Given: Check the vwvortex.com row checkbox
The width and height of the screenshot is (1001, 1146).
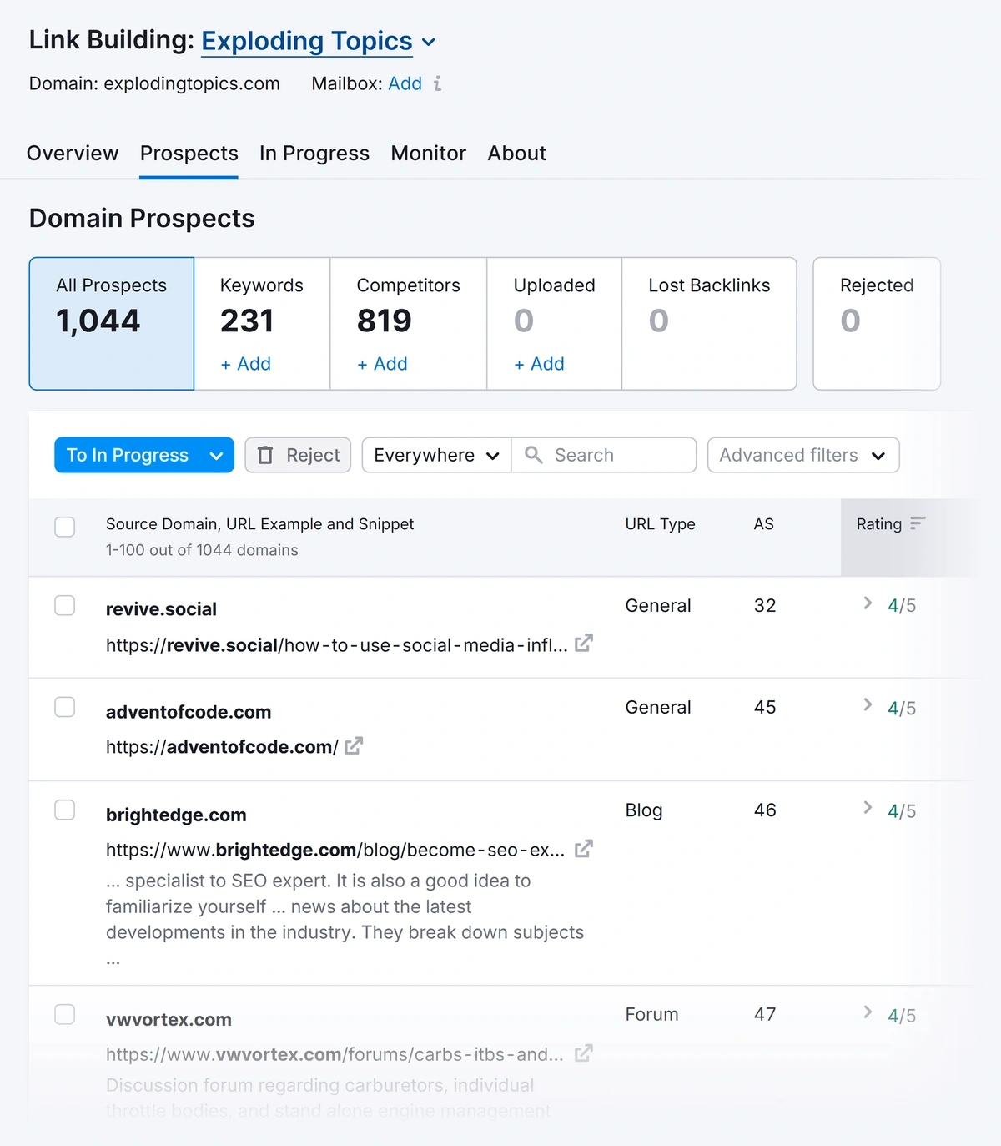Looking at the screenshot, I should 65,1014.
